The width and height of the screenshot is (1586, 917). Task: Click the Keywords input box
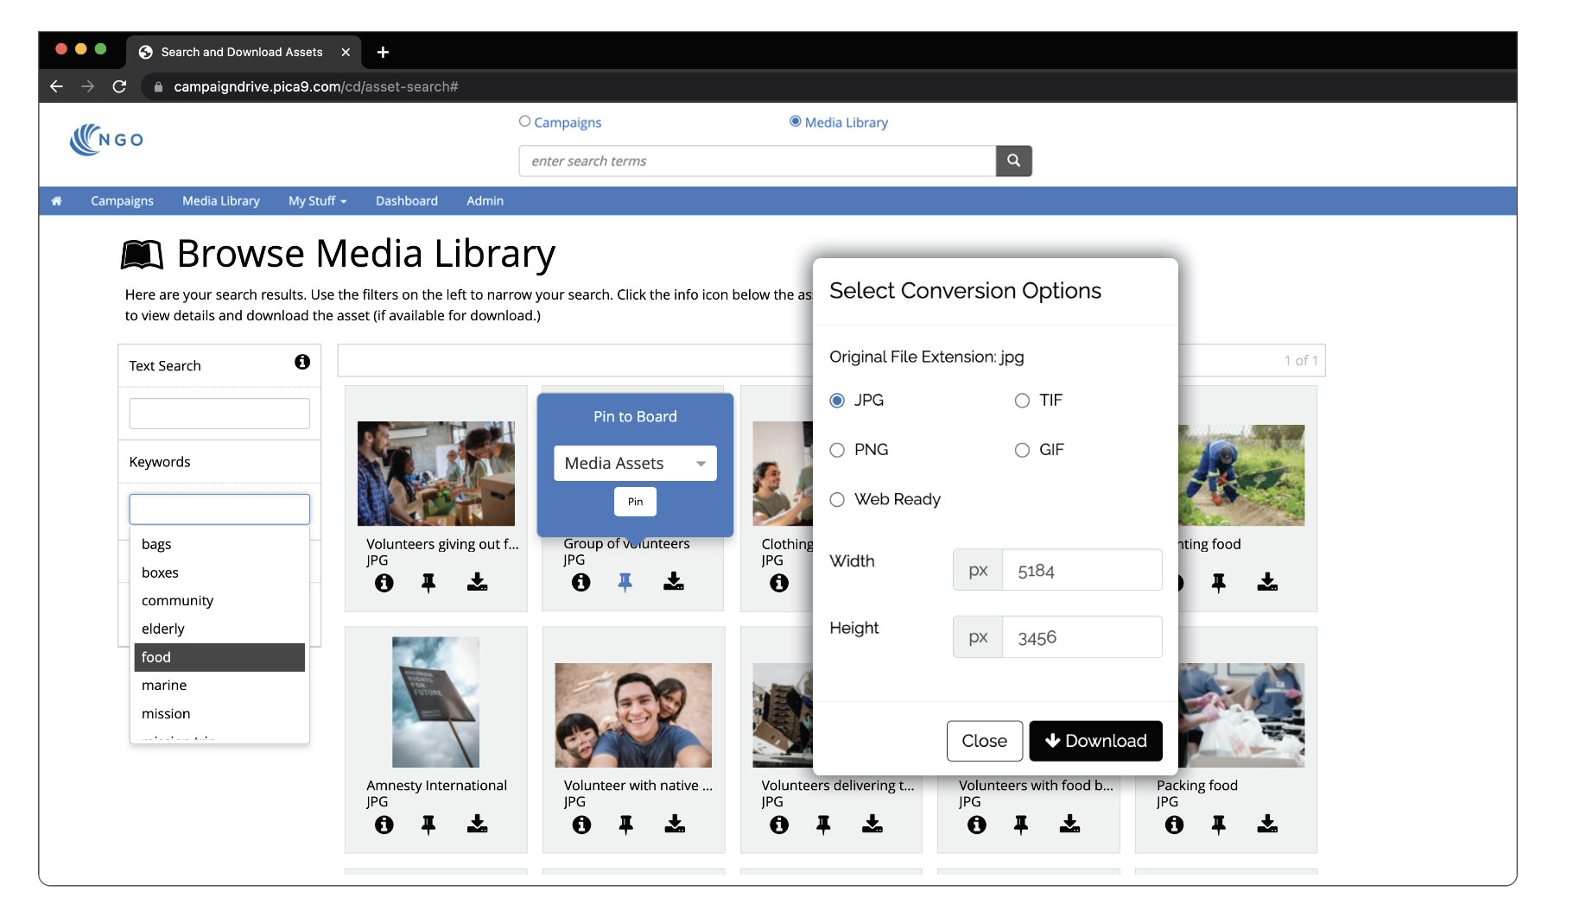pos(219,509)
